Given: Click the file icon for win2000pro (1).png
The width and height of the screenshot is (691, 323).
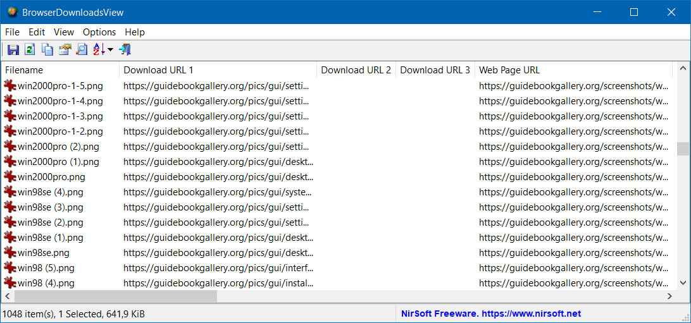Looking at the screenshot, I should click(10, 162).
